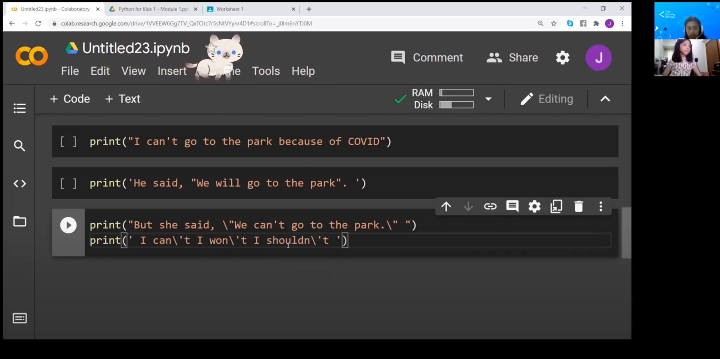Run the selected code cell
720x359 pixels.
(x=68, y=225)
